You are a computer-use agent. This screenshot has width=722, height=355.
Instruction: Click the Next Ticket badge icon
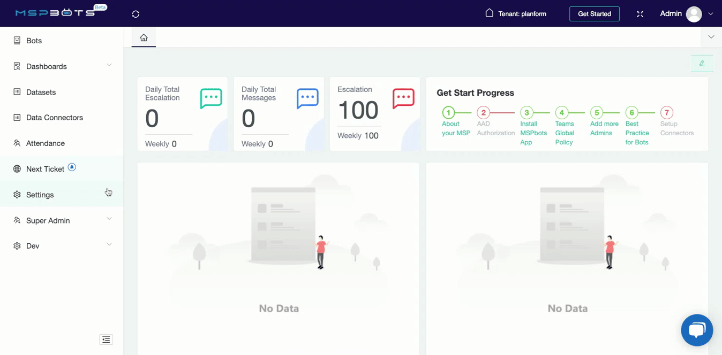point(72,167)
